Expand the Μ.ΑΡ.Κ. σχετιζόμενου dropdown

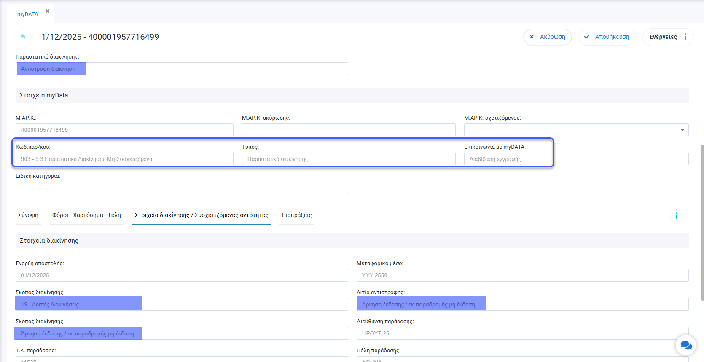coord(682,130)
